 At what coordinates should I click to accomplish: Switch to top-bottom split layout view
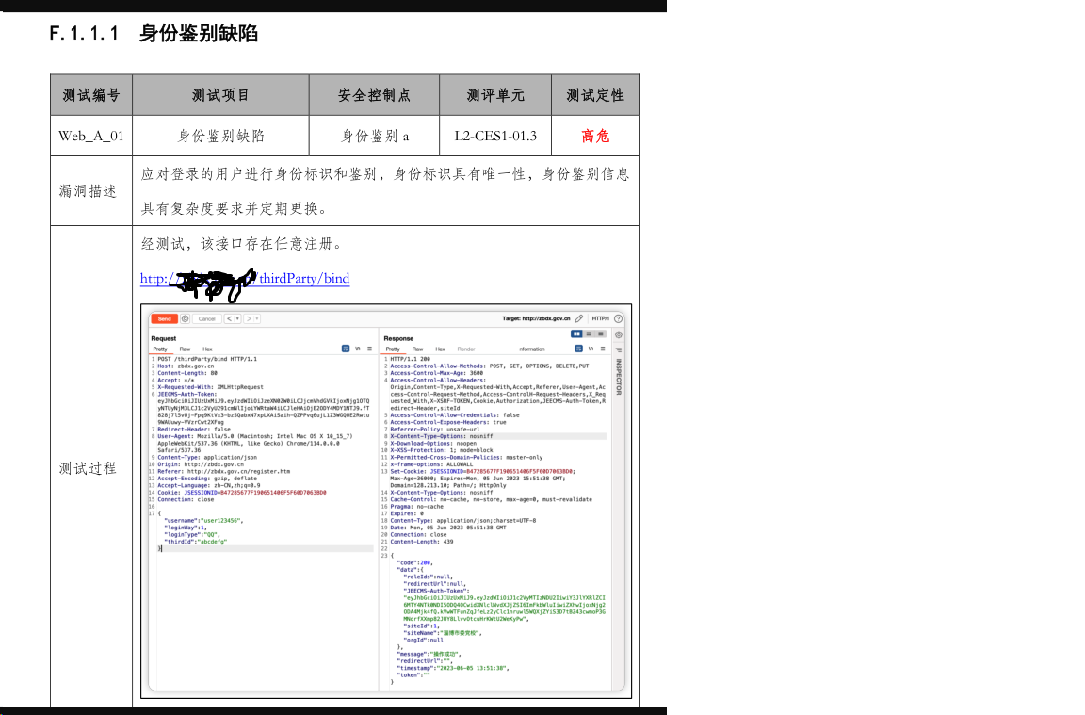tap(589, 333)
